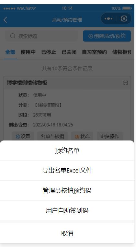Expand the 更多操作 button
Screen dimensions: 136x247
coord(110,136)
